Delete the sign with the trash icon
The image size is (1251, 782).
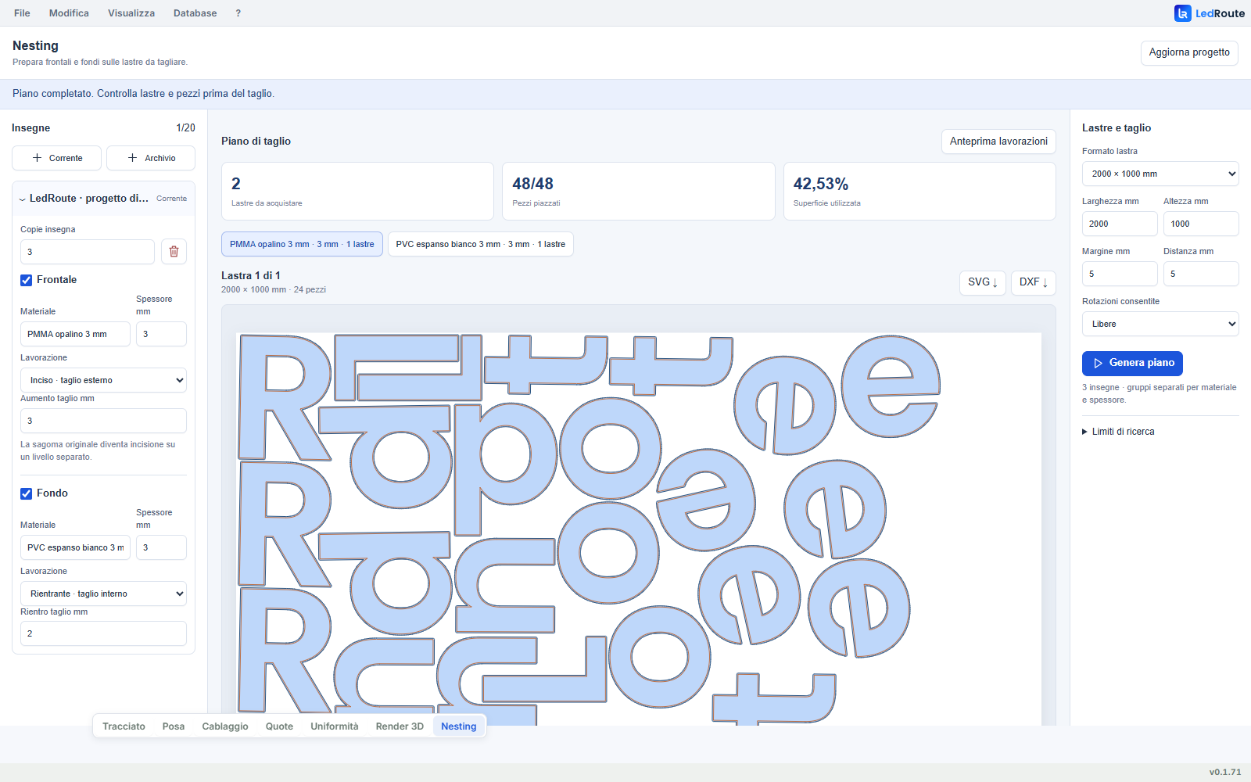point(174,252)
